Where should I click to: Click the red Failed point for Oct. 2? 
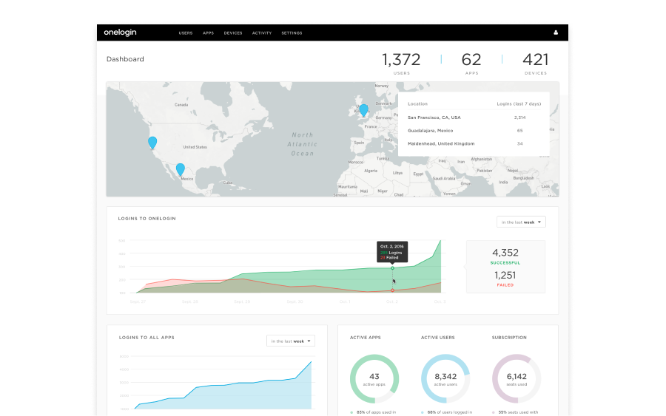coord(392,290)
